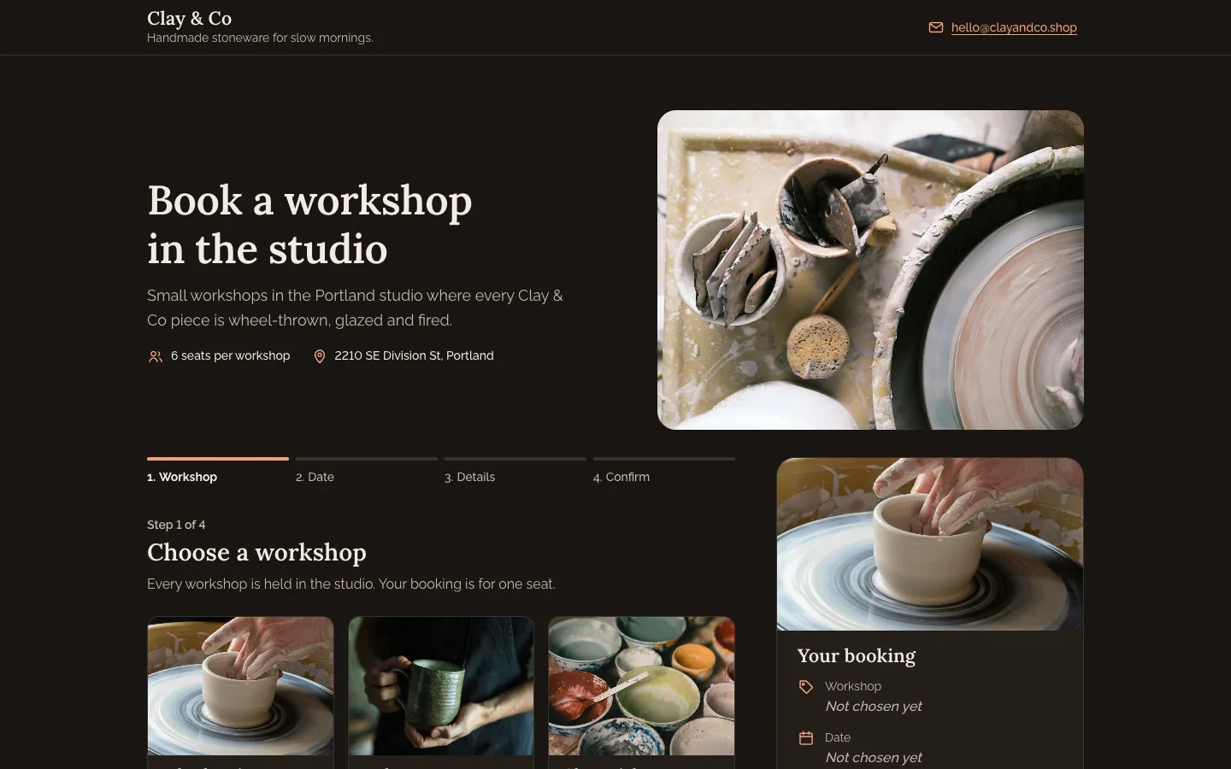Image resolution: width=1231 pixels, height=769 pixels.
Task: Click the people icon for seats
Action: (156, 356)
